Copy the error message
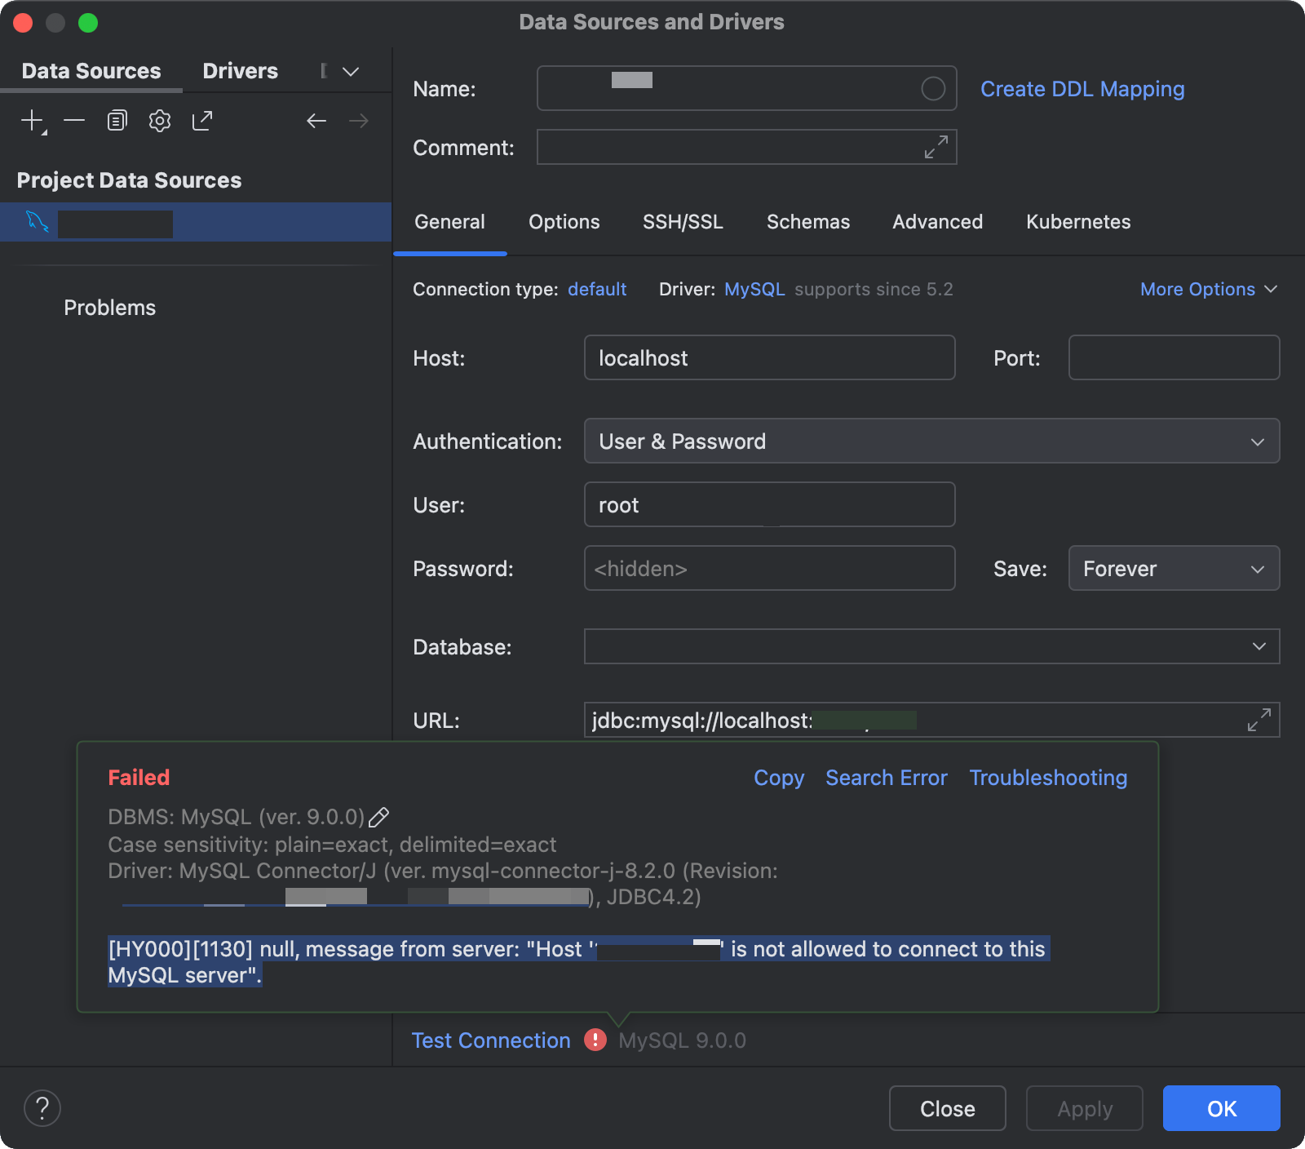 point(779,778)
